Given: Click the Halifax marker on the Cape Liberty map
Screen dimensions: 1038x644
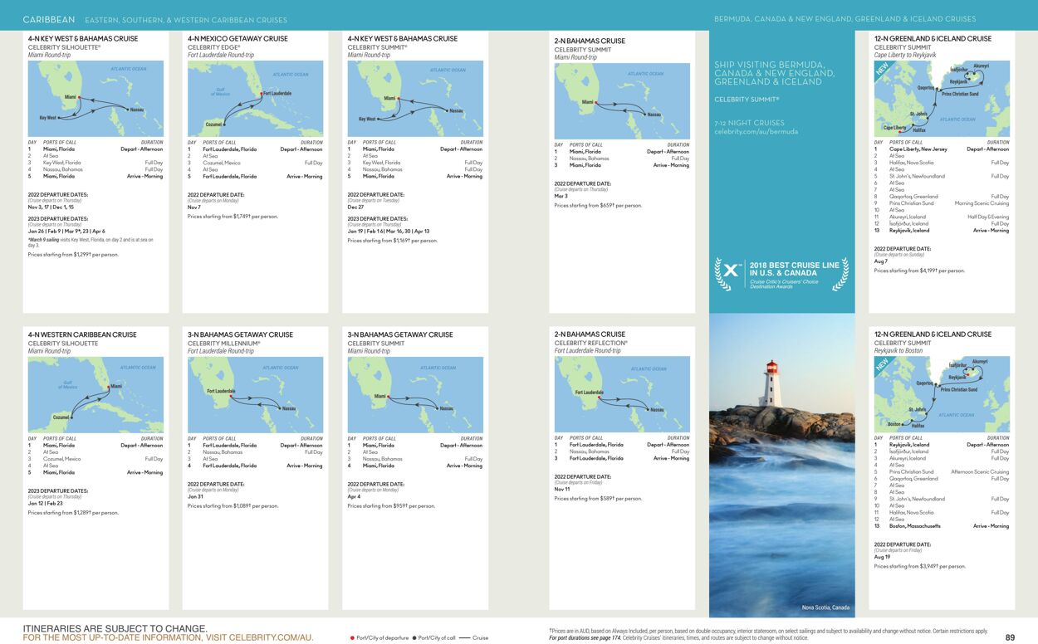Looking at the screenshot, I should 913,124.
